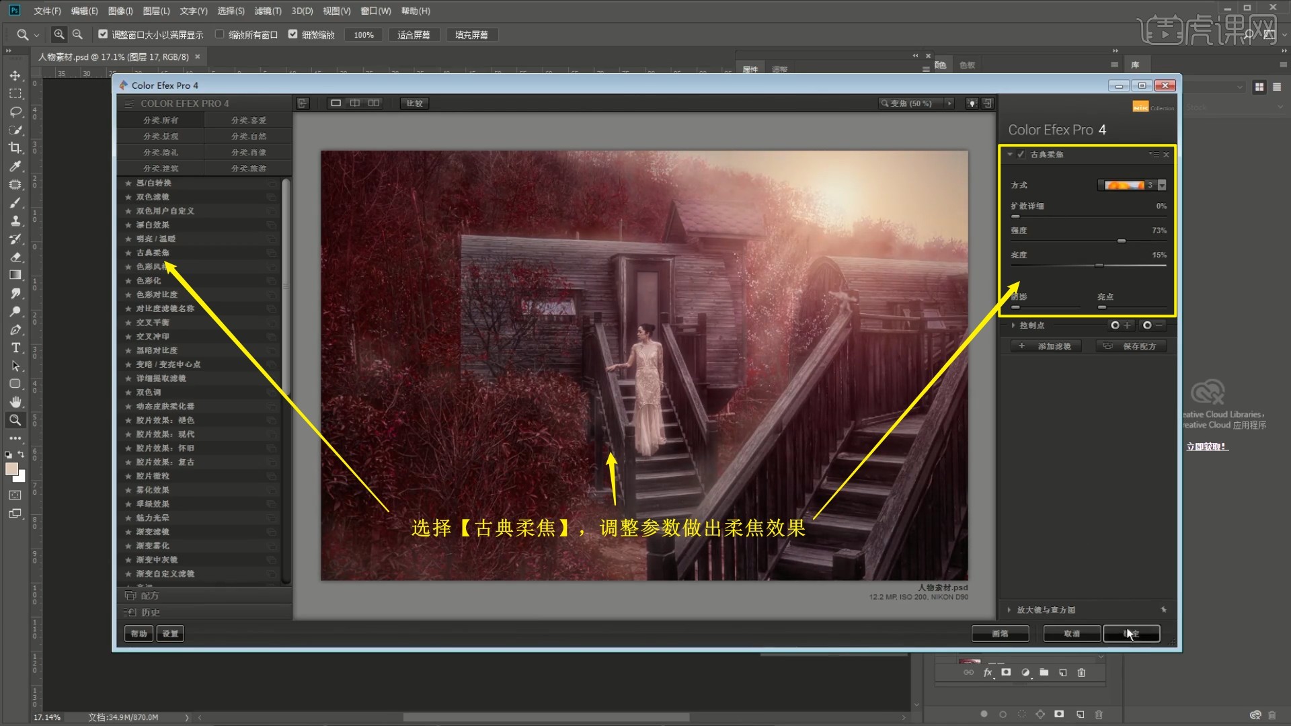Expand the 放大镜与直方图 panel

pyautogui.click(x=1009, y=610)
